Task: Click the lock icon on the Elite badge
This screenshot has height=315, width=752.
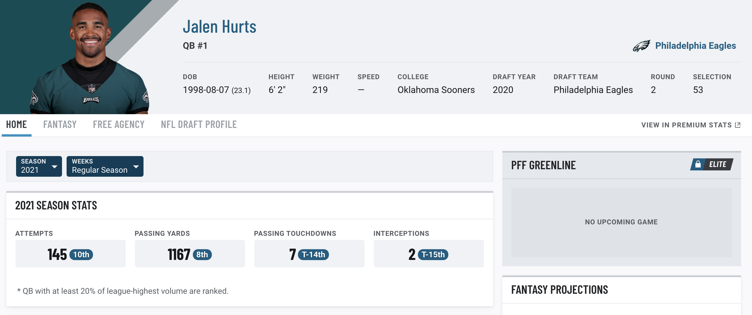Action: pyautogui.click(x=698, y=164)
